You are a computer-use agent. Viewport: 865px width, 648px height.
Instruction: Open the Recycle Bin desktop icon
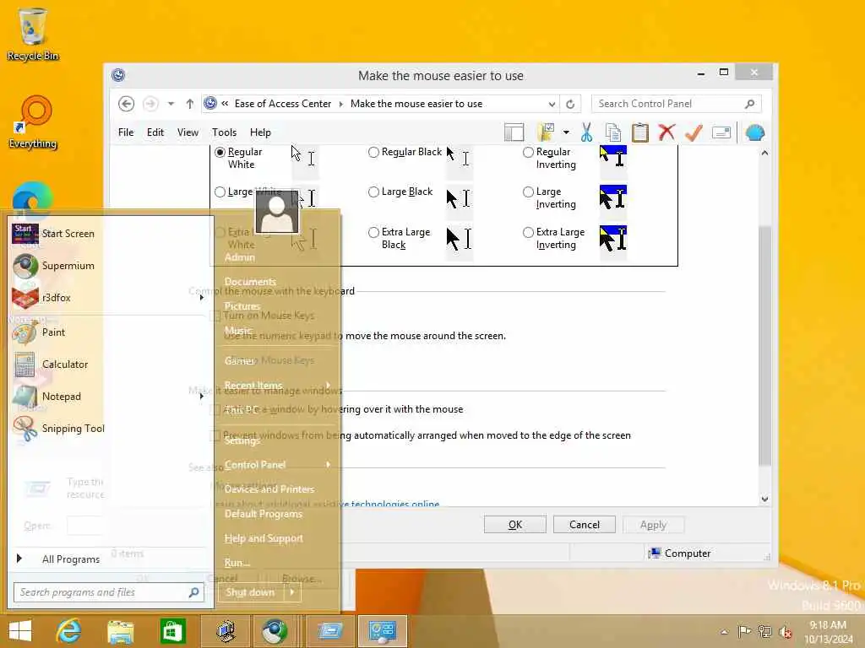pyautogui.click(x=33, y=34)
